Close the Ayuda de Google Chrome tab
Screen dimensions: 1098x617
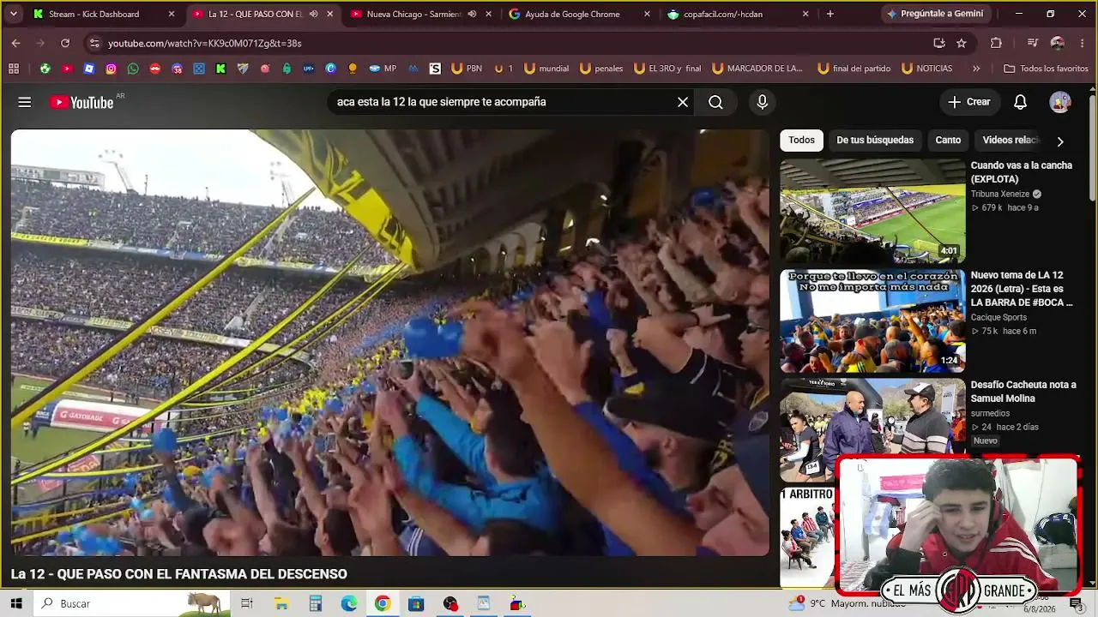(647, 15)
